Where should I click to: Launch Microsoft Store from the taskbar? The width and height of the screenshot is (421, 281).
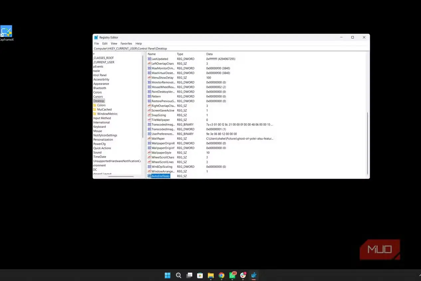point(200,275)
